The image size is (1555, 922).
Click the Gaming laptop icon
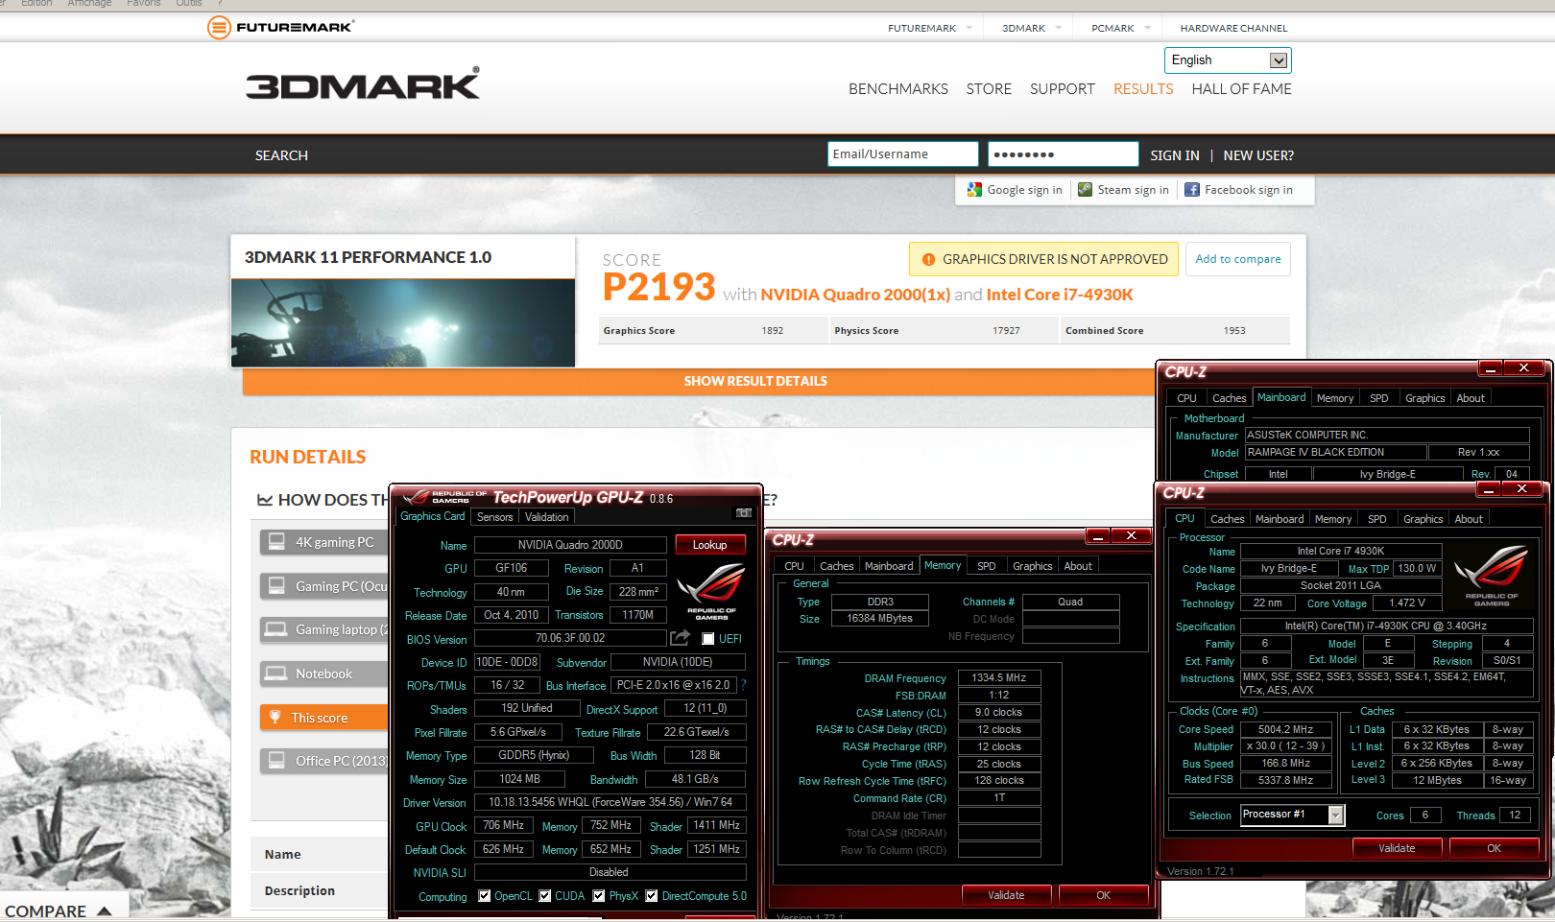coord(276,629)
